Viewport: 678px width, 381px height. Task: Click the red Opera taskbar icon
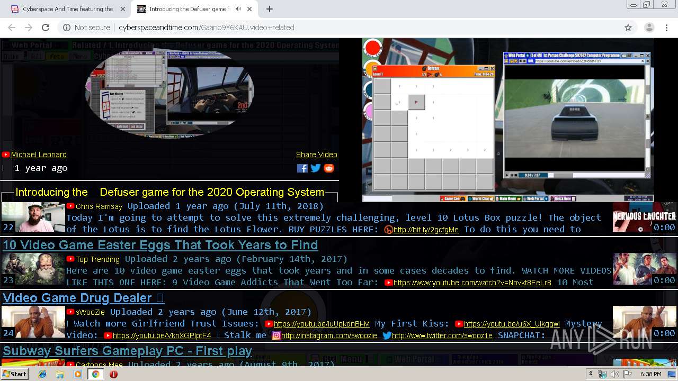[113, 374]
